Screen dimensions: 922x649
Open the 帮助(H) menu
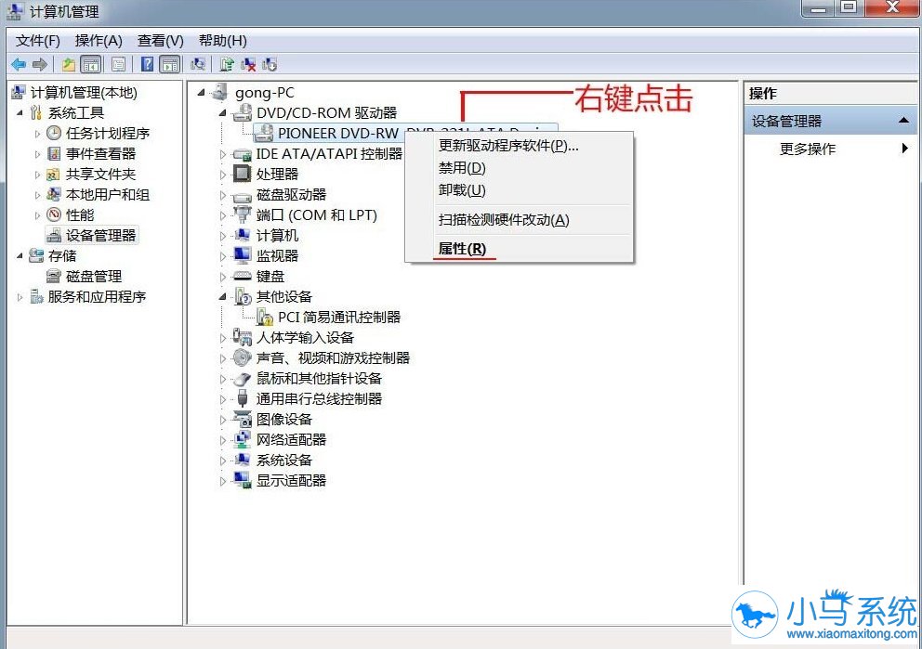click(x=222, y=41)
